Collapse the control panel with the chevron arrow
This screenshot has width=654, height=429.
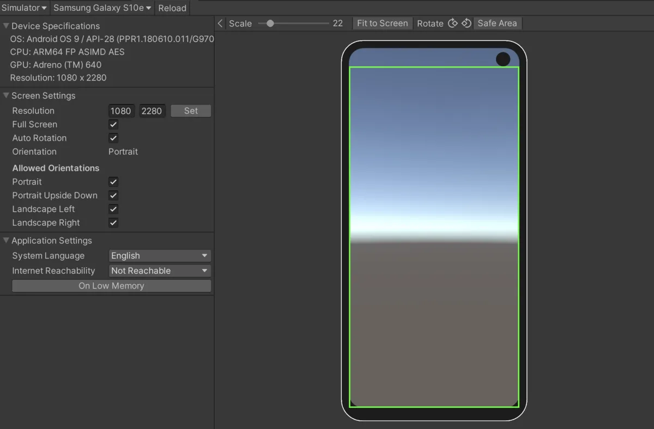click(x=220, y=23)
